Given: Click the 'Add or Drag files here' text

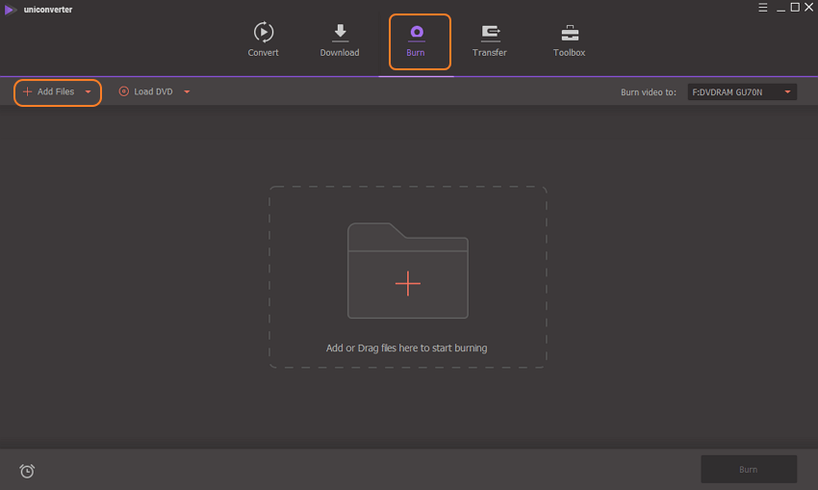Looking at the screenshot, I should 406,348.
